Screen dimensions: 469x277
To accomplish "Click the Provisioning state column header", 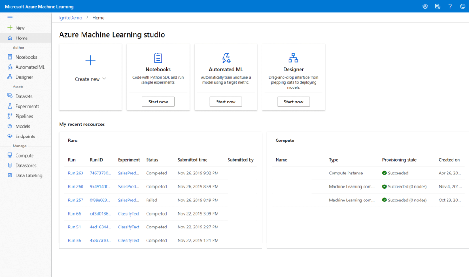I will [399, 160].
